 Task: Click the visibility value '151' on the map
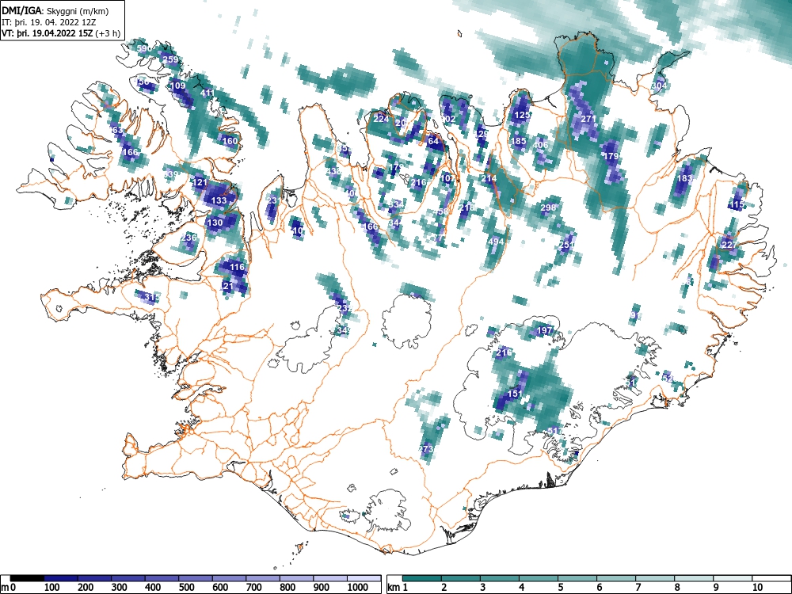(x=515, y=394)
